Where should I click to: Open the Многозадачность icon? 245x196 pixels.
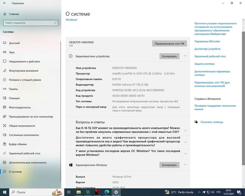[x=4, y=107]
